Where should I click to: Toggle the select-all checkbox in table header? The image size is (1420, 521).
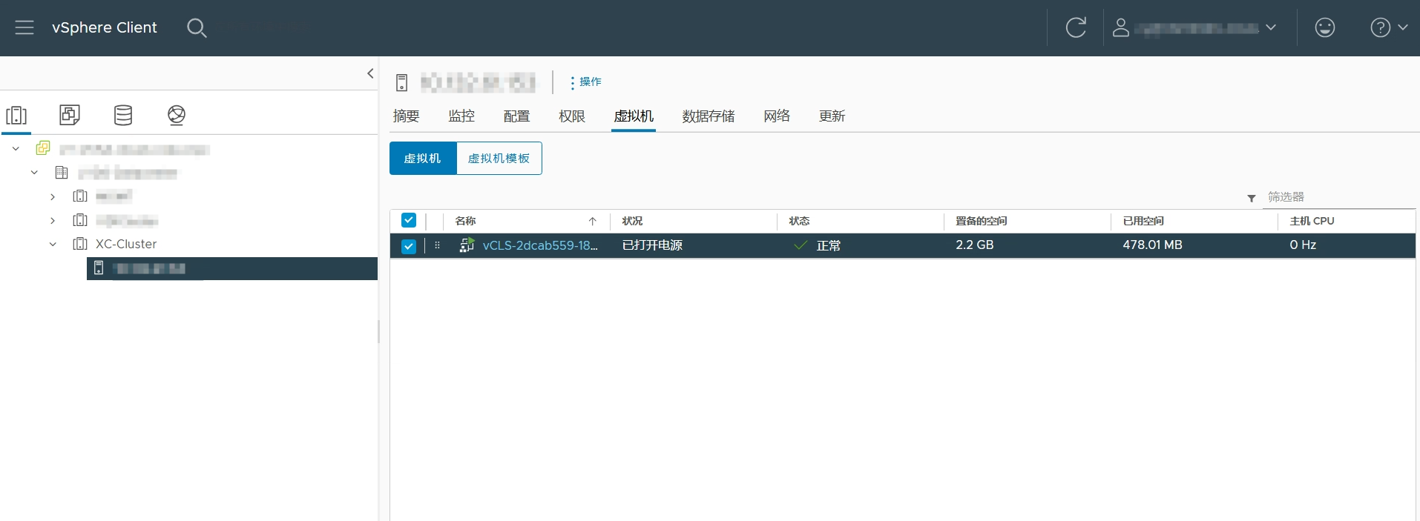pos(409,220)
